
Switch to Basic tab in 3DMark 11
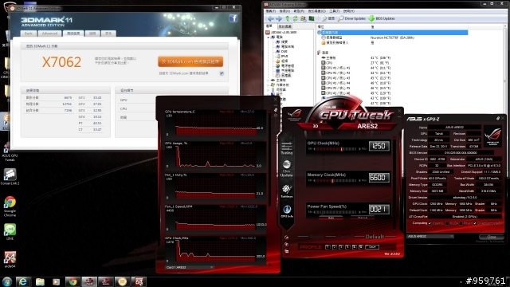pyautogui.click(x=29, y=33)
